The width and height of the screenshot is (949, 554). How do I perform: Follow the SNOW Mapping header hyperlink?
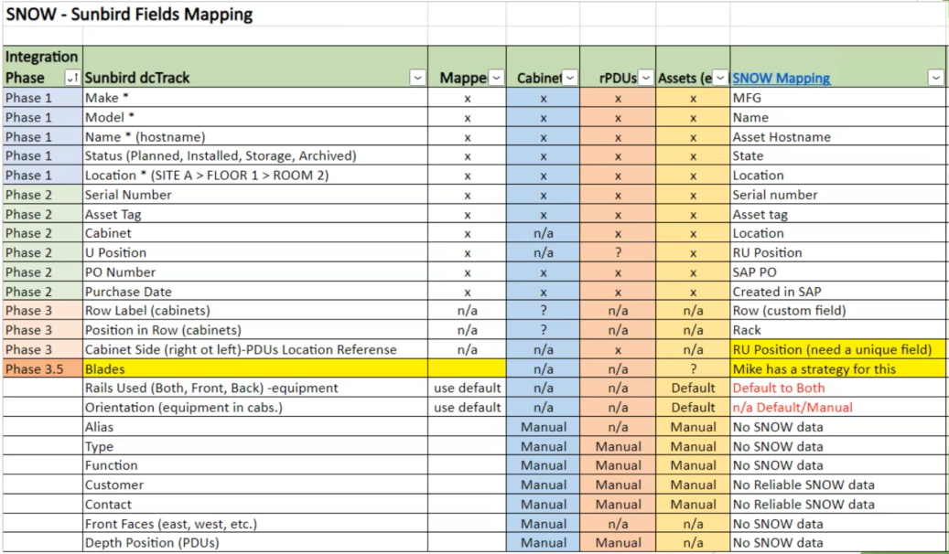(x=782, y=78)
